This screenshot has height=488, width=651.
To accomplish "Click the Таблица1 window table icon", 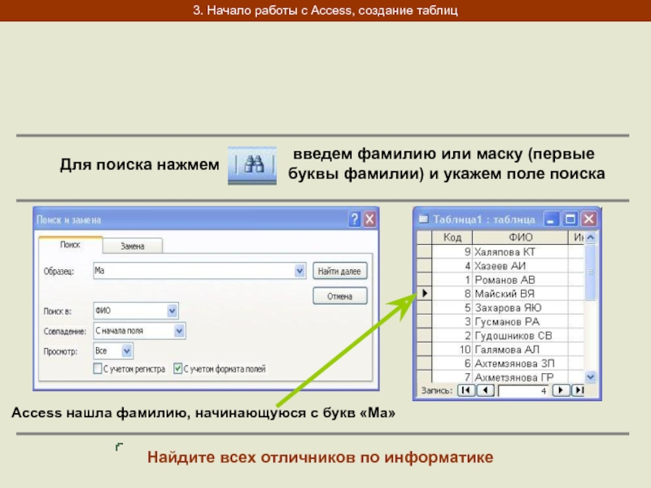I will tap(423, 219).
